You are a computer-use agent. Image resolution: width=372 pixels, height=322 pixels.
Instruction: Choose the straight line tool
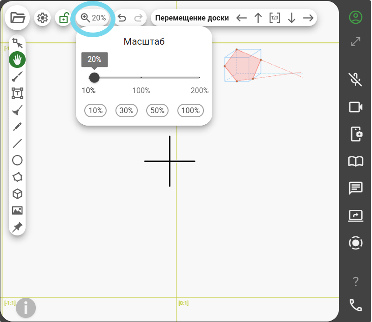point(17,143)
